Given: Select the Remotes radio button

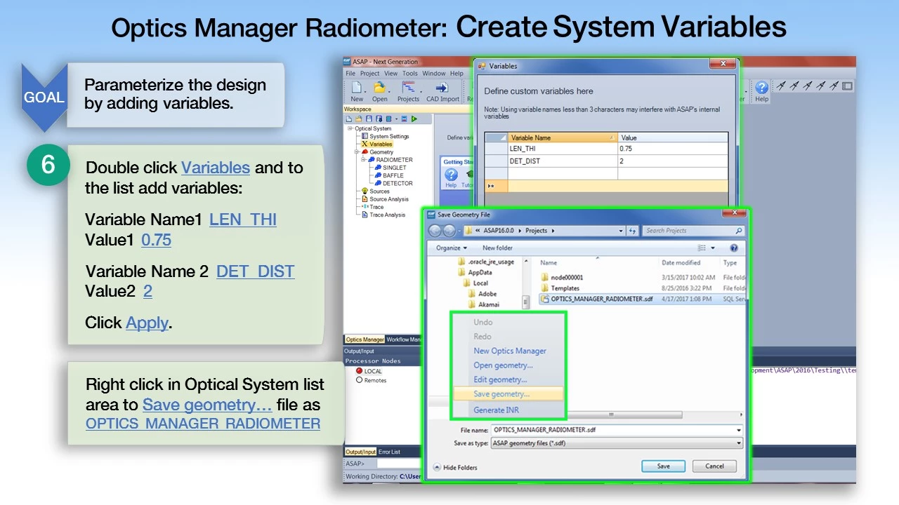Looking at the screenshot, I should (360, 380).
